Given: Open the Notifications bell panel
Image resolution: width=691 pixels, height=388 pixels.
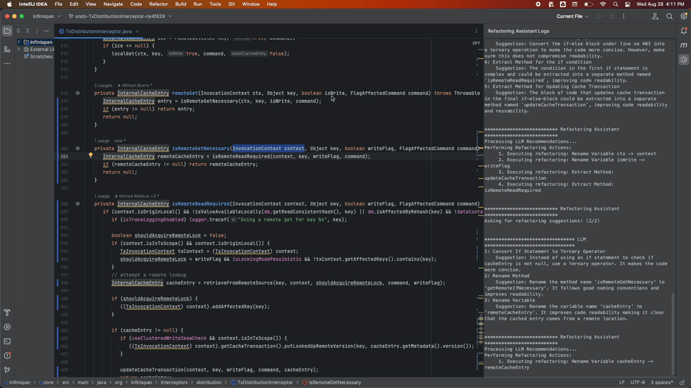Looking at the screenshot, I should click(x=684, y=31).
